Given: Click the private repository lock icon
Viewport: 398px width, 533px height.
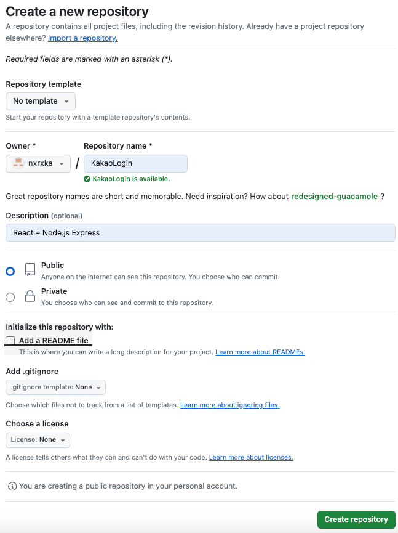Looking at the screenshot, I should tap(30, 296).
